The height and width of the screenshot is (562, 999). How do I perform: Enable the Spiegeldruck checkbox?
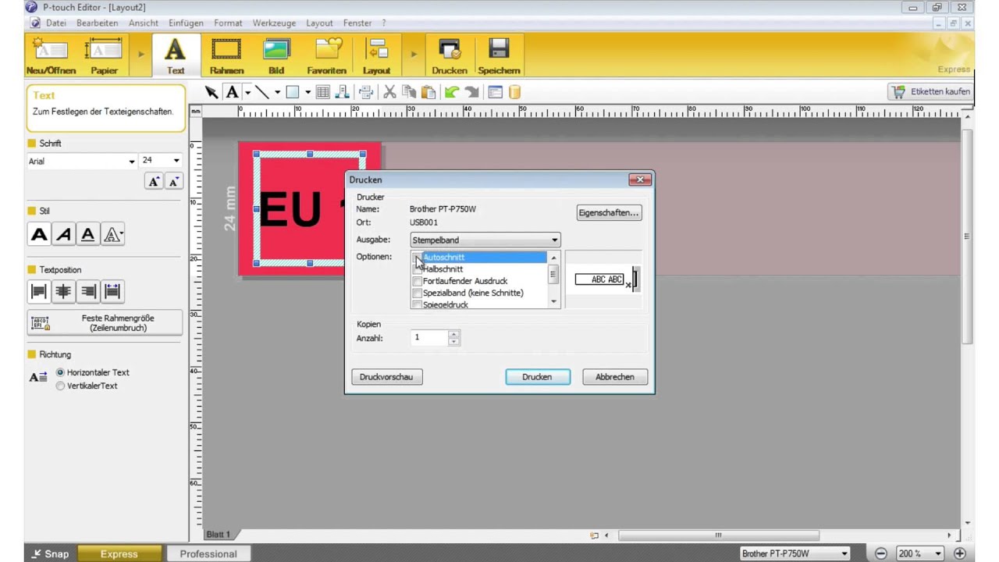[418, 304]
